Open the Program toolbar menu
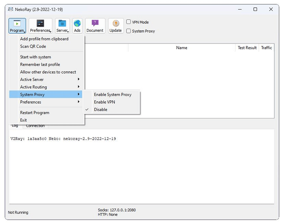 17,25
